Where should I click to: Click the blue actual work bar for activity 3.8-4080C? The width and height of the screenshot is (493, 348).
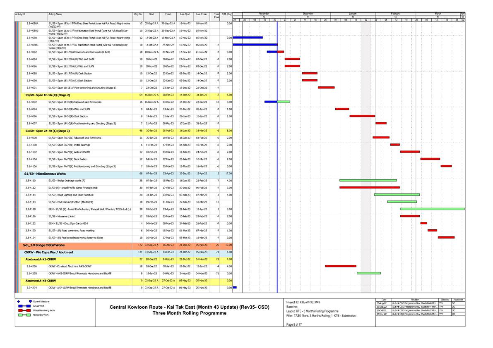coord(255,45)
